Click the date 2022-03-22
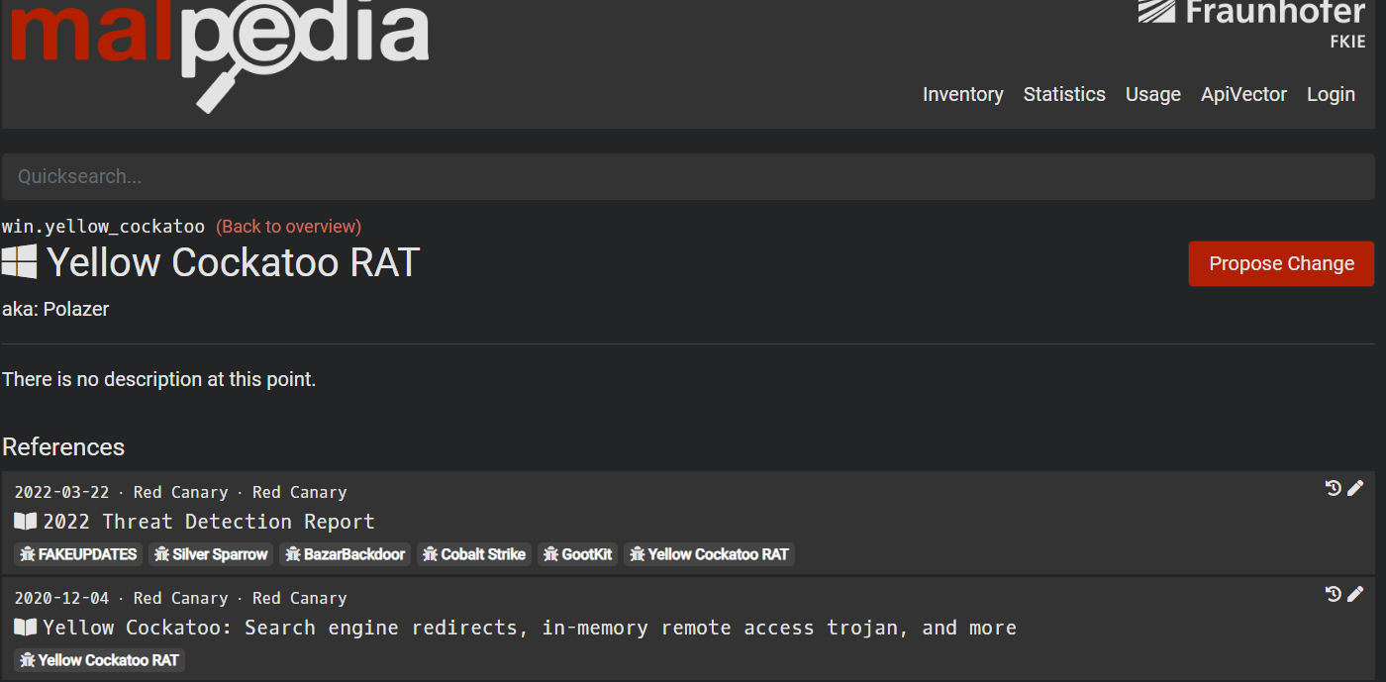 tap(61, 492)
